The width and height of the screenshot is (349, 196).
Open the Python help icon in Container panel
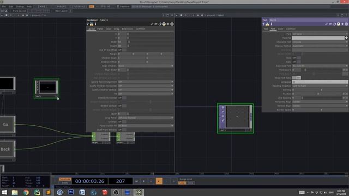click(92, 24)
